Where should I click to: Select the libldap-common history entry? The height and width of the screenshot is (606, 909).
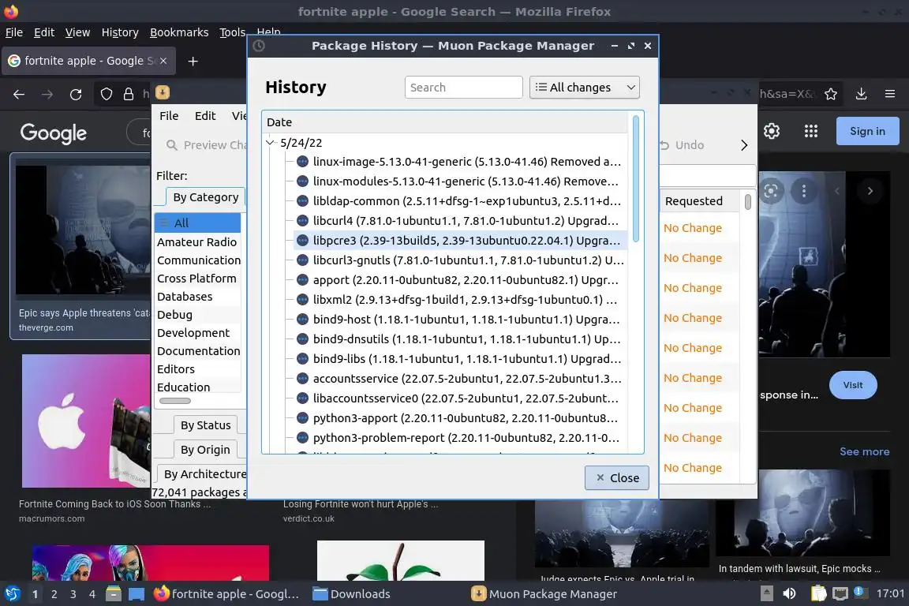click(460, 201)
